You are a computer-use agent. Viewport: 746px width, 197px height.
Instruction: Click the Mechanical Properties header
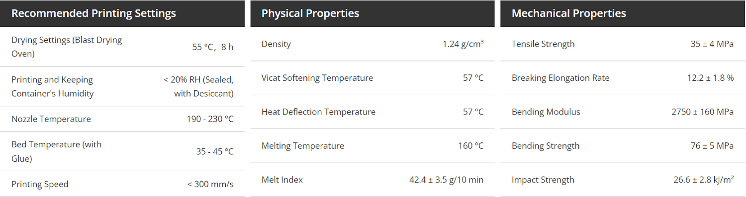tap(569, 13)
